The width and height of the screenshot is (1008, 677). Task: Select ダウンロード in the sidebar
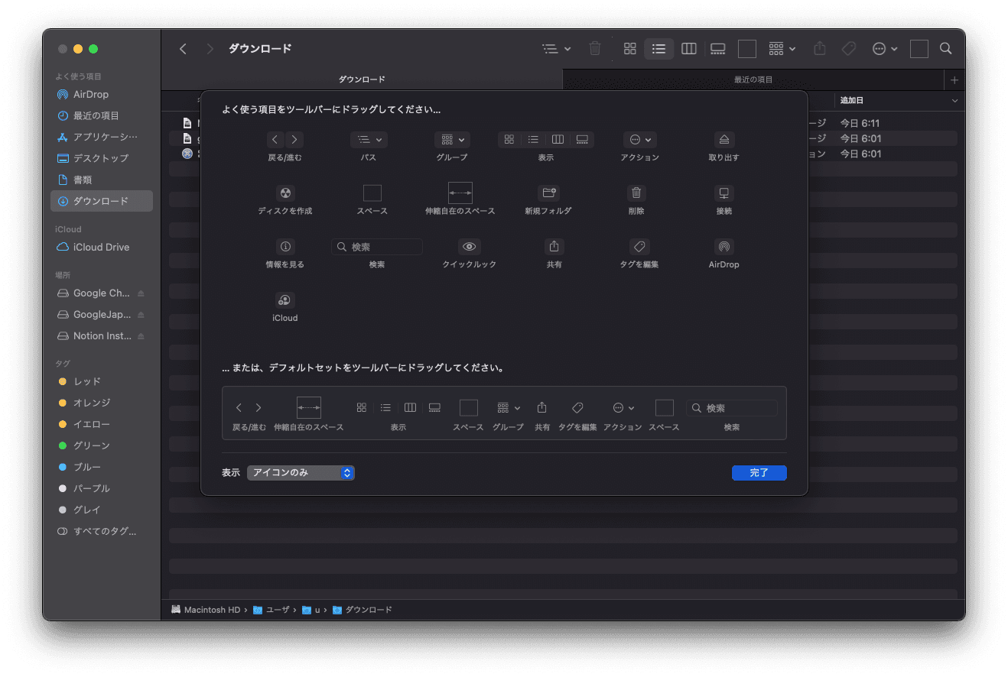pos(102,201)
